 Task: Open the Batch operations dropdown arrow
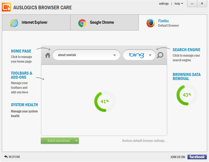pos(76,141)
